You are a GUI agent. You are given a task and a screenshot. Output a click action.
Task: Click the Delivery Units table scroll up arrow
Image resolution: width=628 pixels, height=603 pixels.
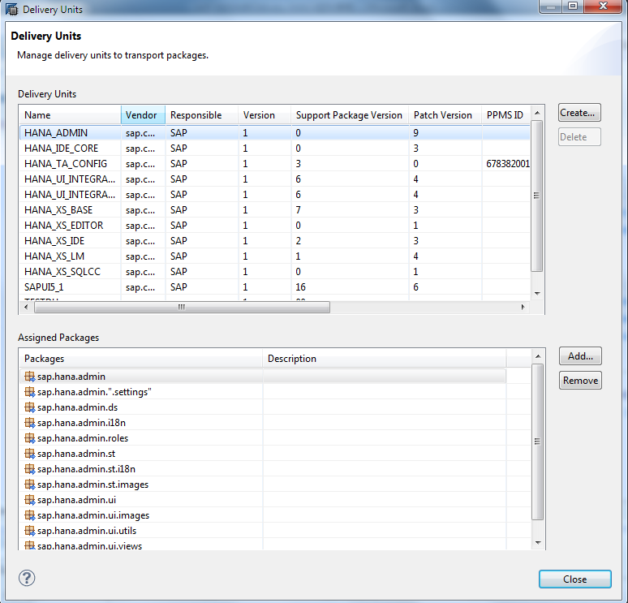[537, 113]
